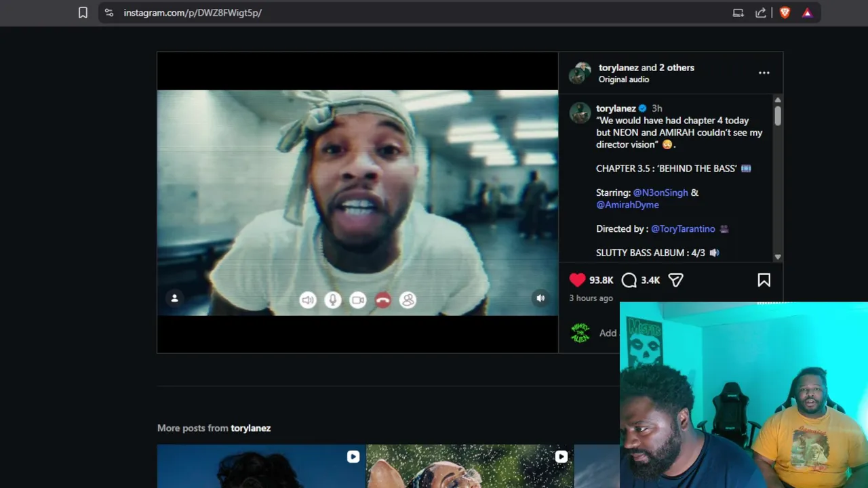Toggle the reel's audio mute button
The height and width of the screenshot is (488, 868).
click(x=540, y=298)
